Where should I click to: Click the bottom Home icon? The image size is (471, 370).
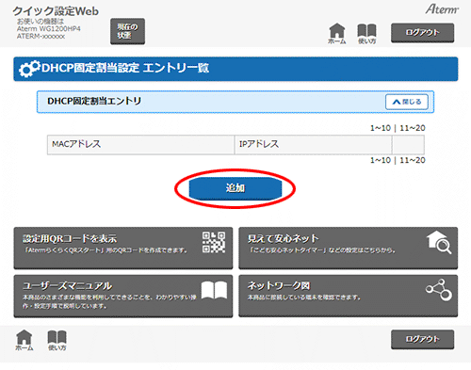point(24,340)
